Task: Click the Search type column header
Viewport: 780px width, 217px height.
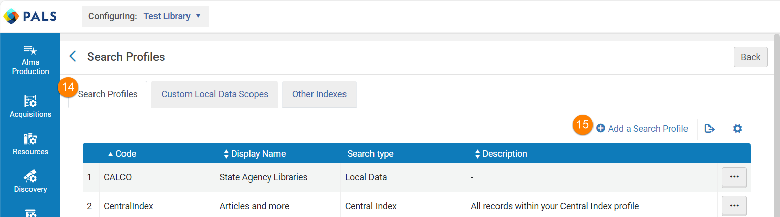Action: pos(370,154)
